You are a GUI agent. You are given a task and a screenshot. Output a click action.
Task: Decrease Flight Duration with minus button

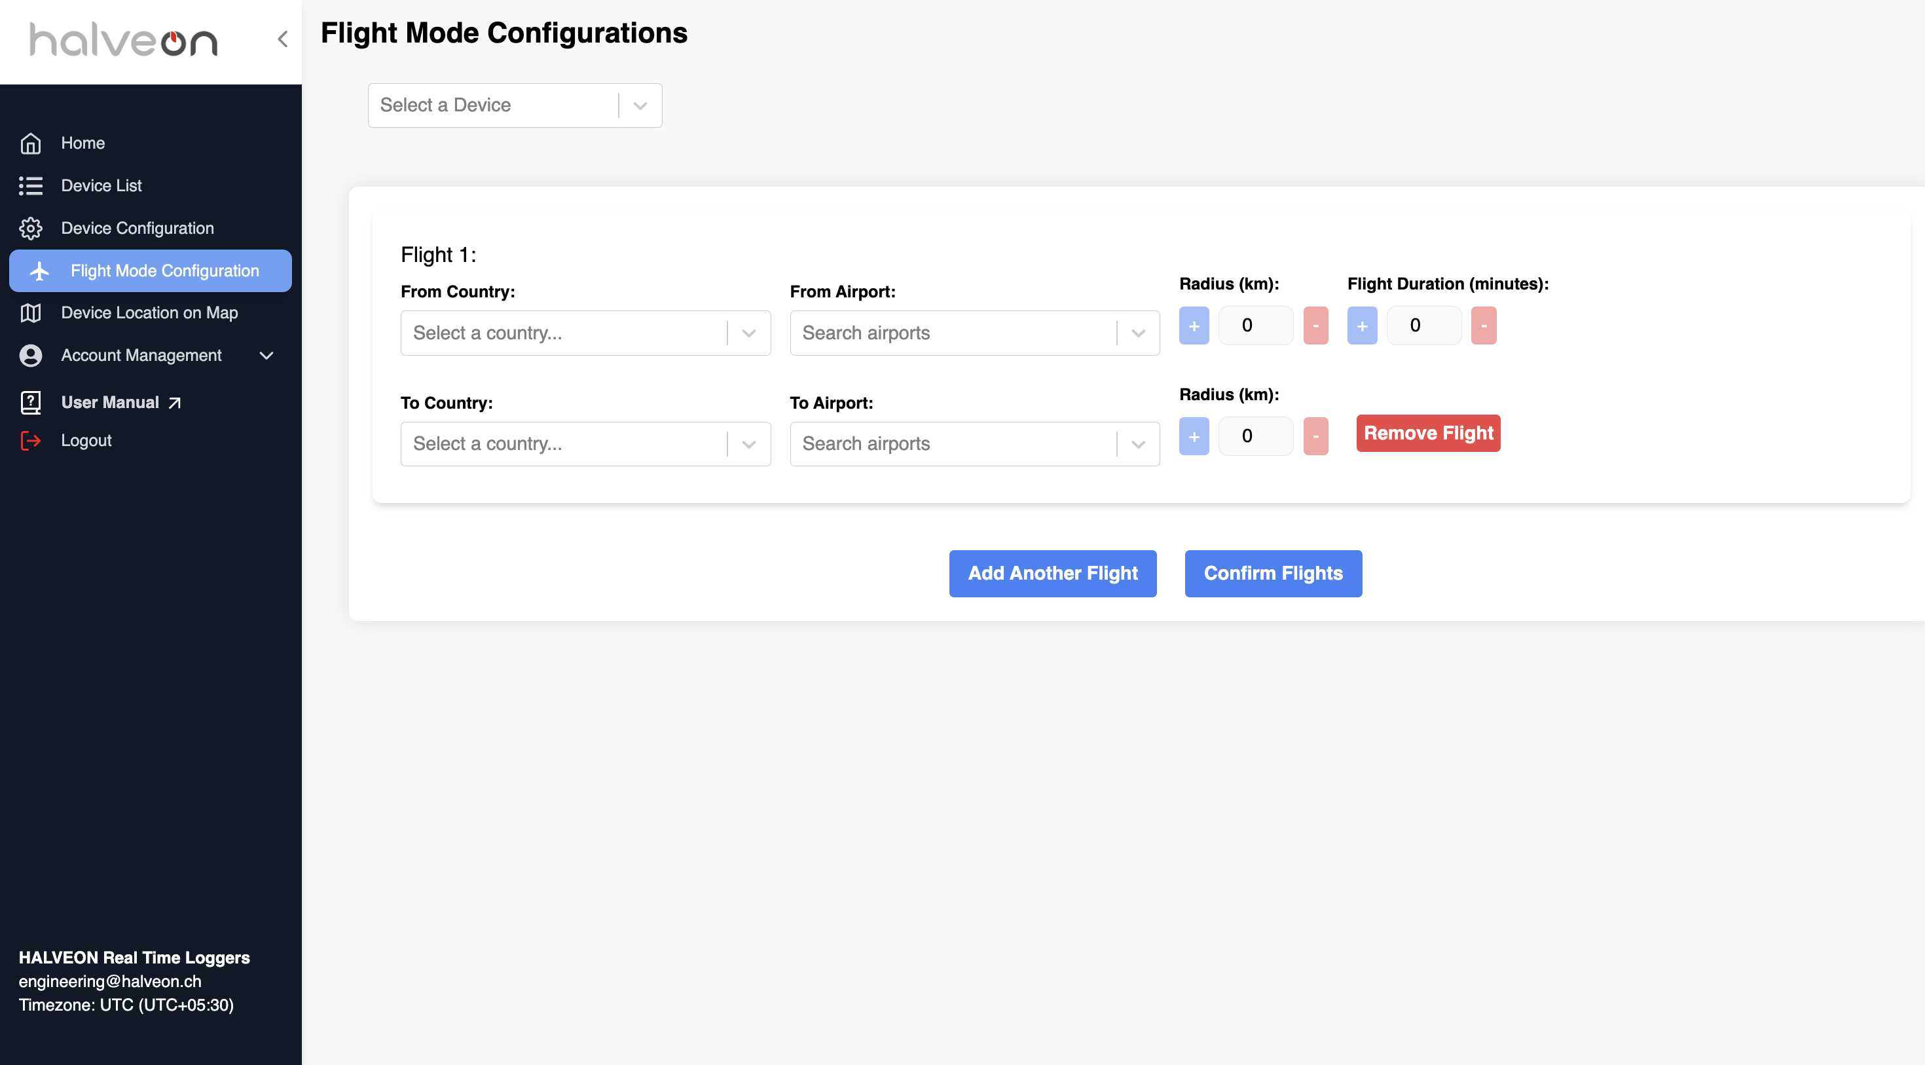(x=1483, y=325)
